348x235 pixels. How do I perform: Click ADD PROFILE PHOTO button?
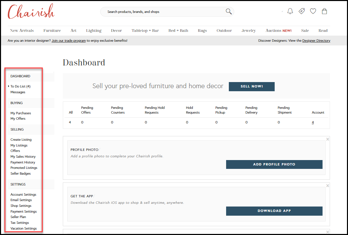click(274, 164)
